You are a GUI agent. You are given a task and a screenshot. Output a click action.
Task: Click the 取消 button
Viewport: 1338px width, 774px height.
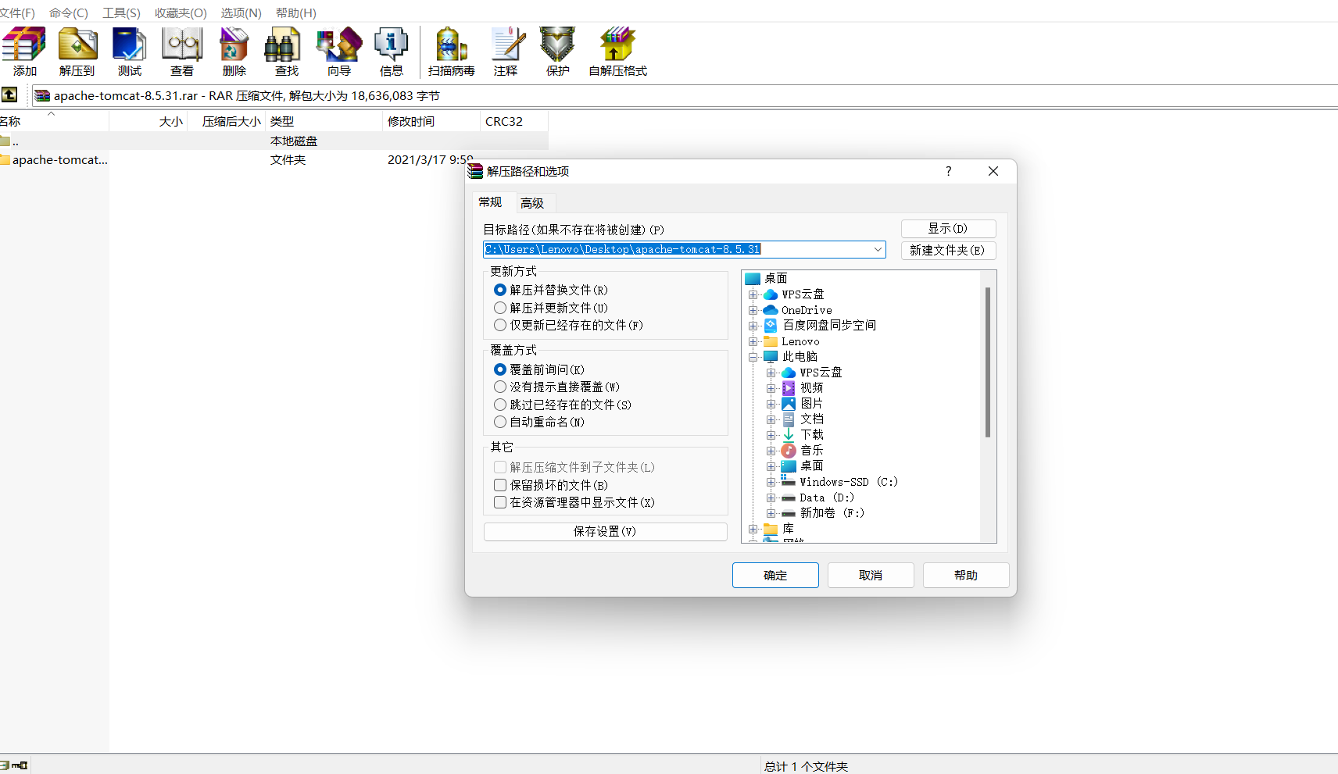(x=871, y=575)
